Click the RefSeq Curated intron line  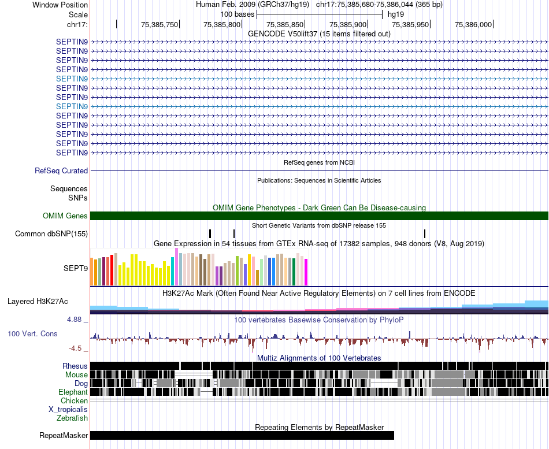click(319, 170)
